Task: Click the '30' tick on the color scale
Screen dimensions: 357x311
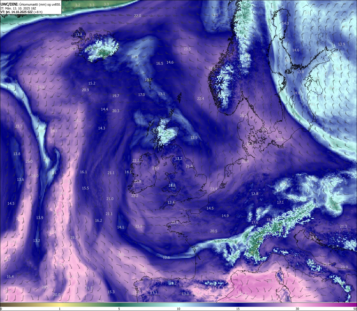Action: 297,309
